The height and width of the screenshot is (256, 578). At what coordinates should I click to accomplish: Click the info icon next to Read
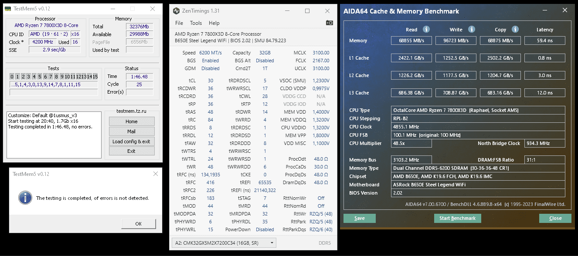(x=426, y=29)
